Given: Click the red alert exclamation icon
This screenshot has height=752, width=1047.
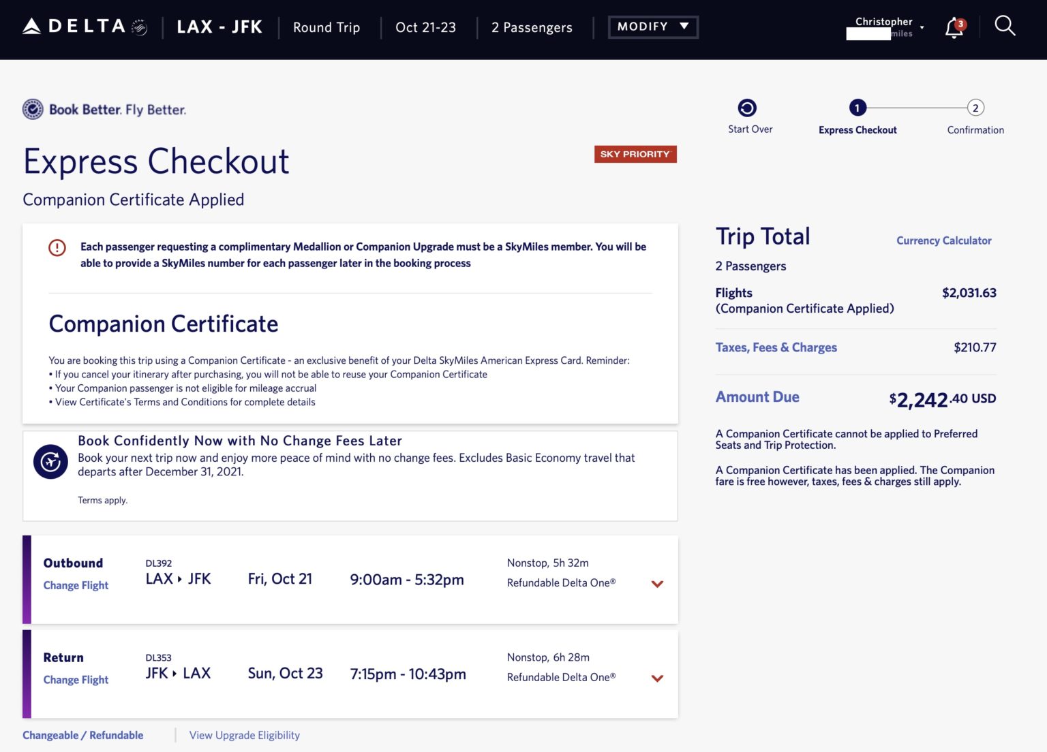Looking at the screenshot, I should tap(57, 248).
